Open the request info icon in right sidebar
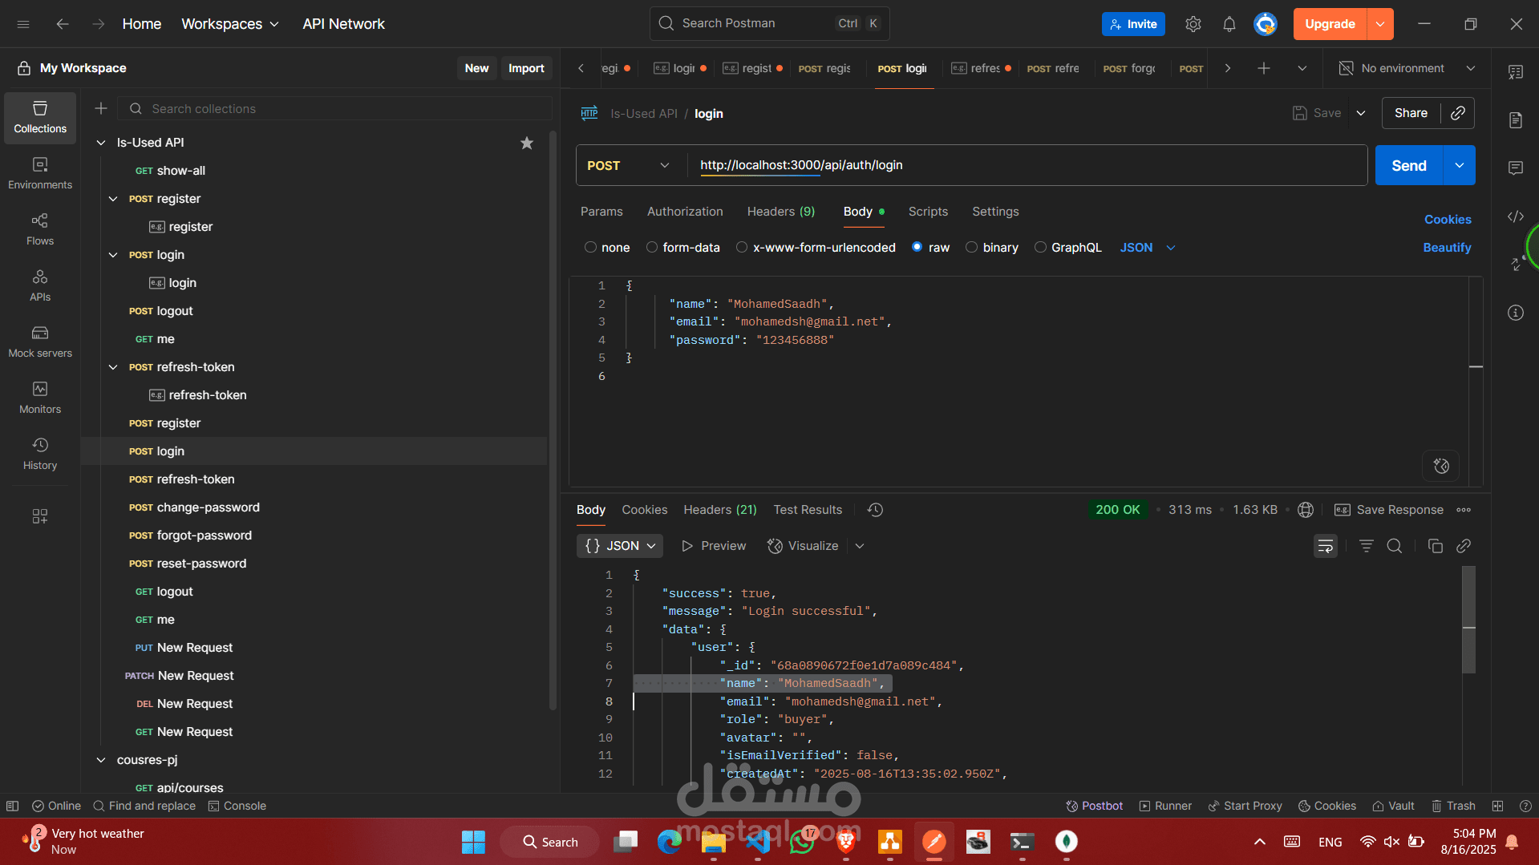1539x865 pixels. [x=1516, y=313]
